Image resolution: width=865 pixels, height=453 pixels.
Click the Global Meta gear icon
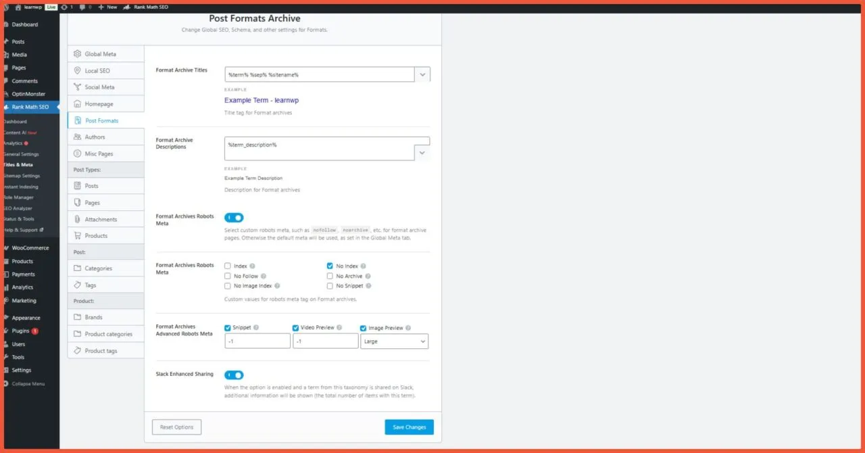tap(78, 54)
